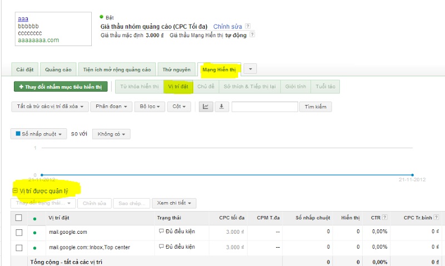Check the mail.google.com row checkbox
The width and height of the screenshot is (445, 266).
19,233
